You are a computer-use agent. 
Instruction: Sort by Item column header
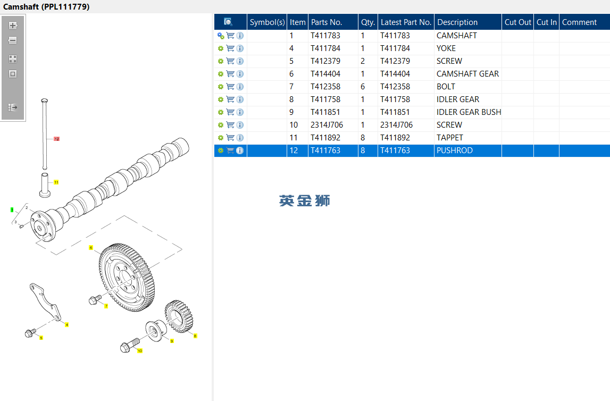(298, 22)
